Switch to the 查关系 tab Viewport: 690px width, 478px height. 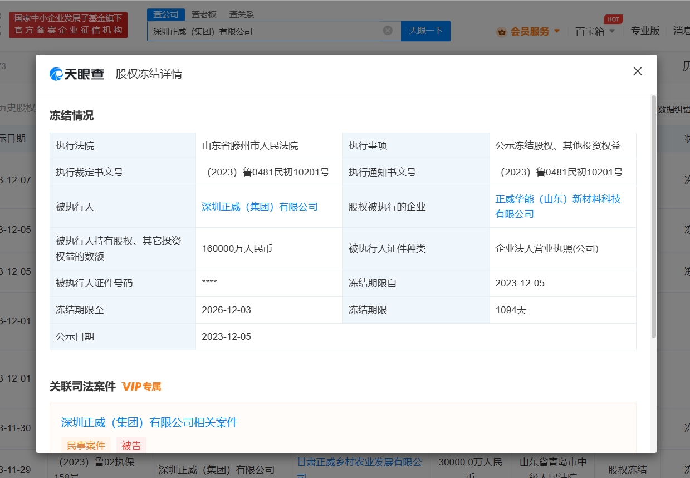[x=242, y=14]
